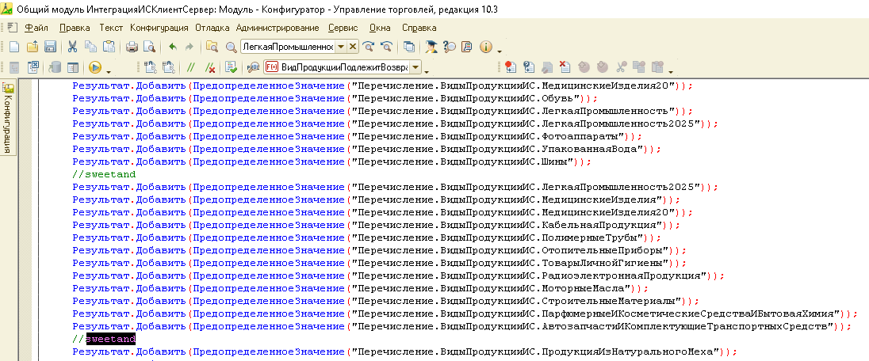The image size is (869, 361).
Task: Cut selected text with the scissors icon
Action: [x=73, y=47]
